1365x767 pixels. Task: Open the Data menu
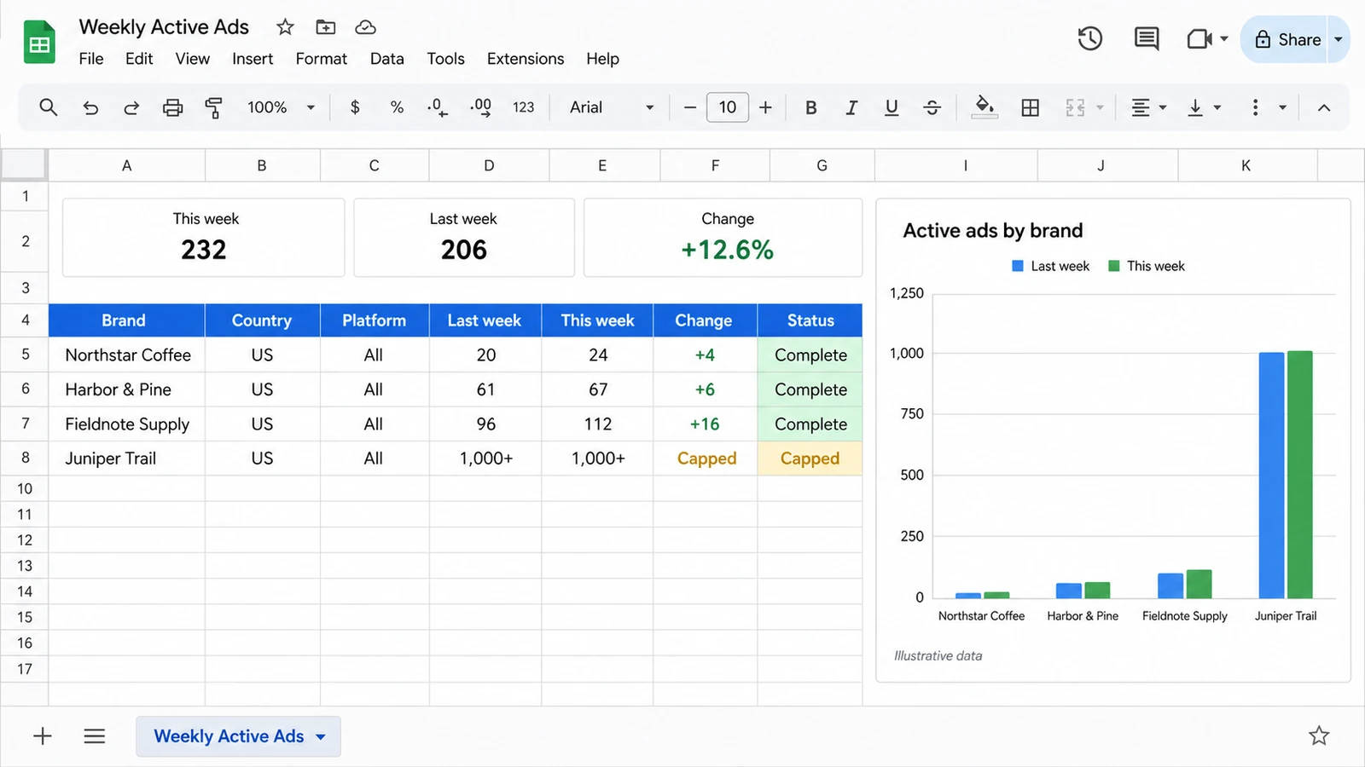386,59
